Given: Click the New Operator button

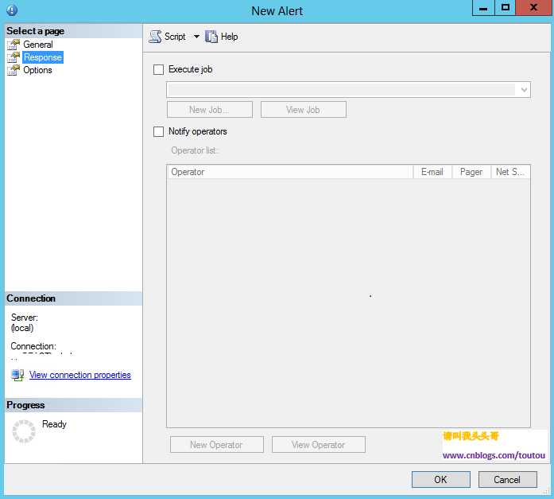Looking at the screenshot, I should click(216, 445).
